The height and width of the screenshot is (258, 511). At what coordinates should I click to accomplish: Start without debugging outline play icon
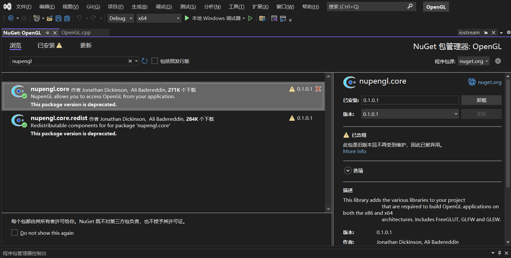[250, 18]
